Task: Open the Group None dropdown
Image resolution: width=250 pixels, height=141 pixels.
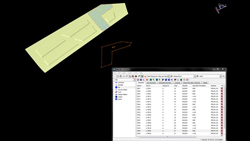Action: [x=195, y=76]
